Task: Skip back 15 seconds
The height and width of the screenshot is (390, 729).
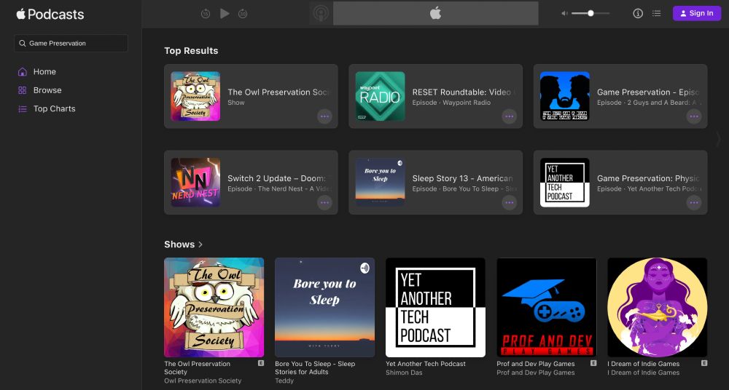Action: [x=206, y=14]
